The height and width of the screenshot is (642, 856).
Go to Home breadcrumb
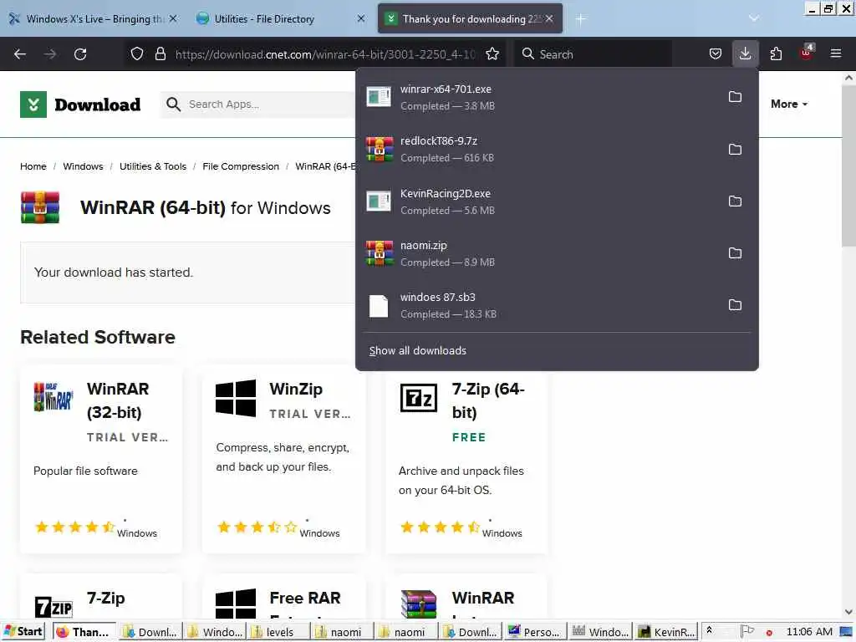click(33, 166)
